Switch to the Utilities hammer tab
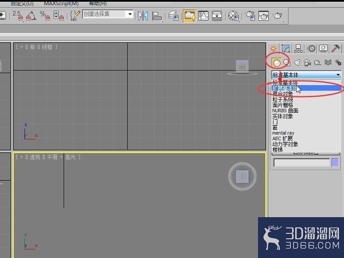344x258 pixels. 336,48
